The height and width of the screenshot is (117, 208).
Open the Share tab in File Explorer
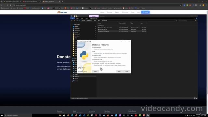tap(82, 18)
